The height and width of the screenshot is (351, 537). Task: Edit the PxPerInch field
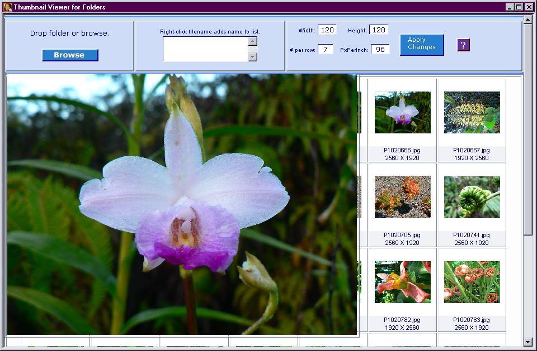pyautogui.click(x=380, y=49)
